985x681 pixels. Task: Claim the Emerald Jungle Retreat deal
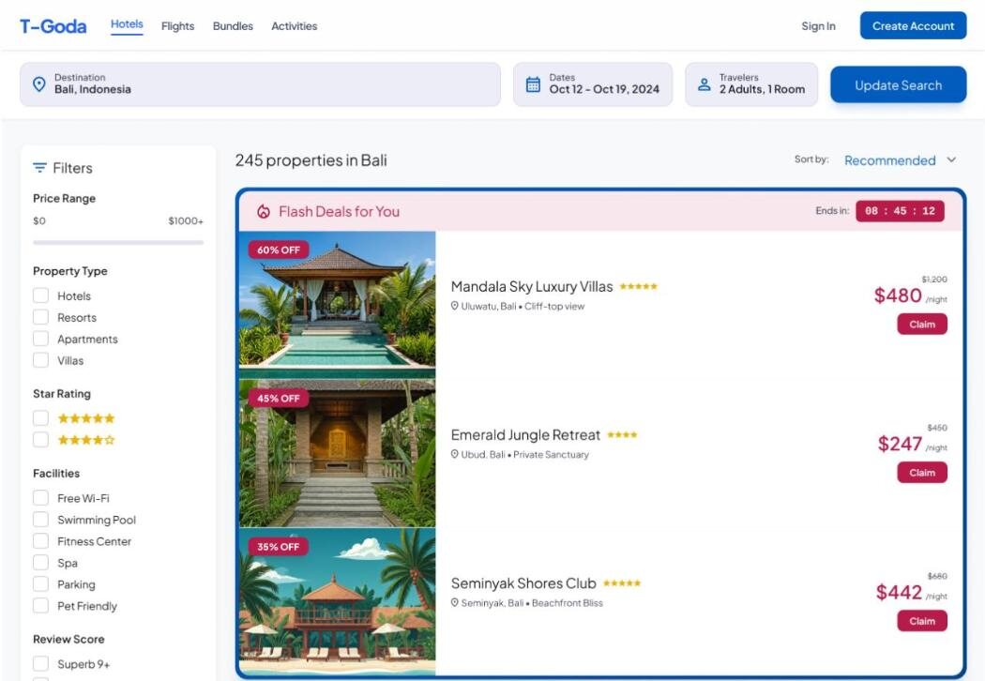pyautogui.click(x=922, y=473)
